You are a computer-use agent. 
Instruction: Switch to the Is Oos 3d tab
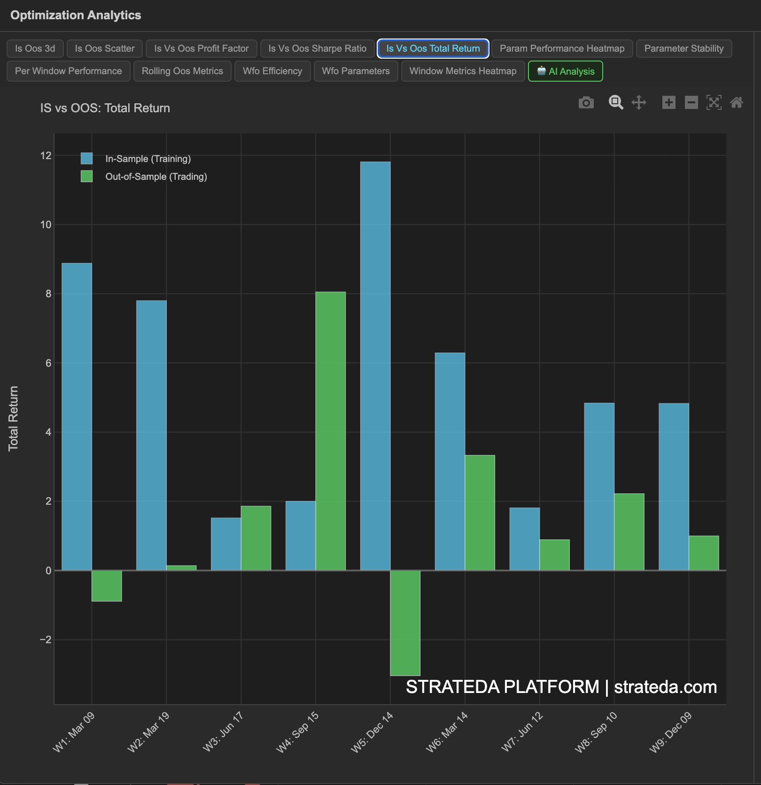(35, 48)
